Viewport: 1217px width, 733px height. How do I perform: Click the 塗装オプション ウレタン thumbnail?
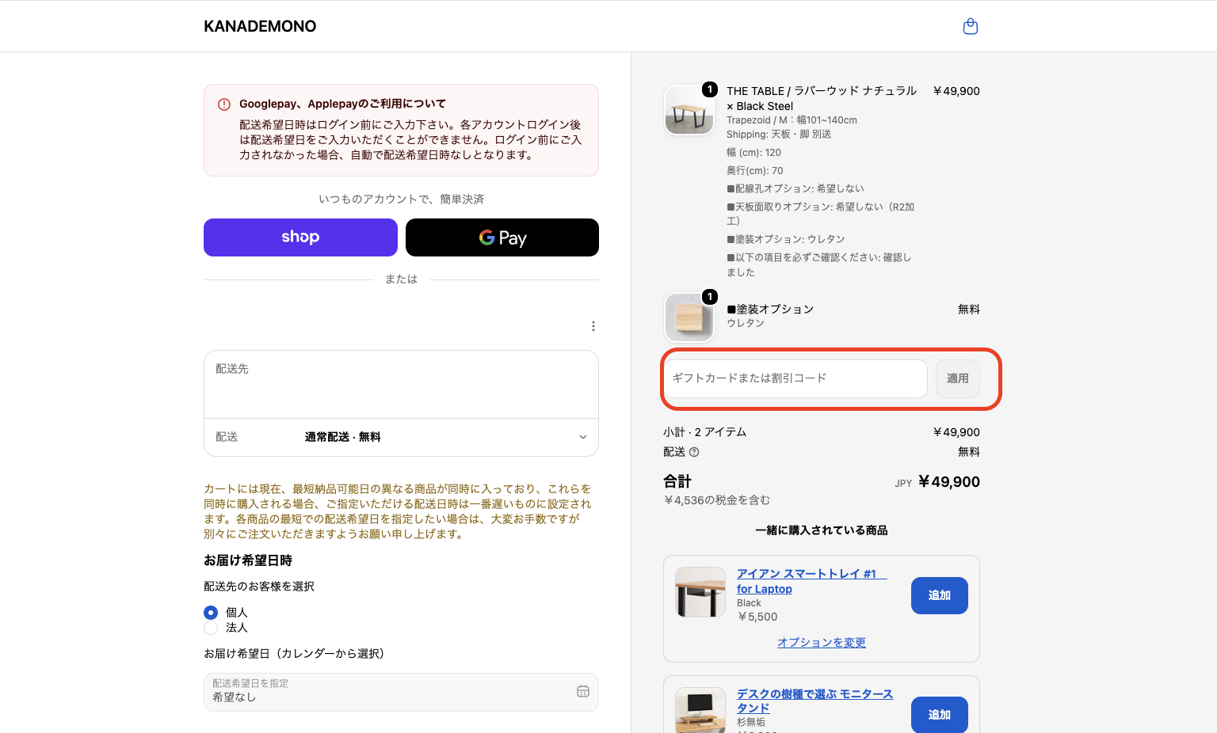click(x=689, y=317)
